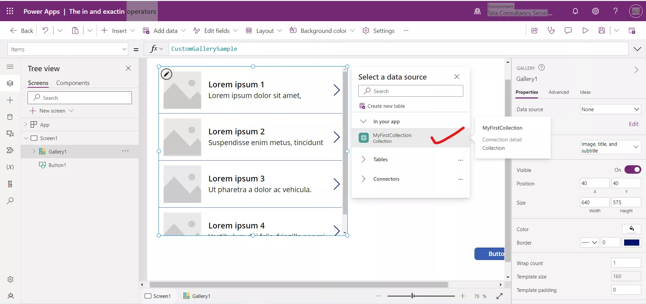Toggle fullscreen canvas view
This screenshot has width=646, height=304.
(499, 296)
